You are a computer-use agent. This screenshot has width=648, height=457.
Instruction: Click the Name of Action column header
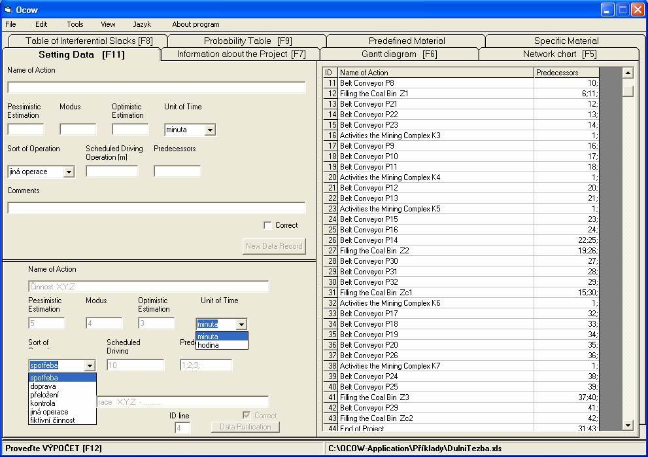point(436,73)
